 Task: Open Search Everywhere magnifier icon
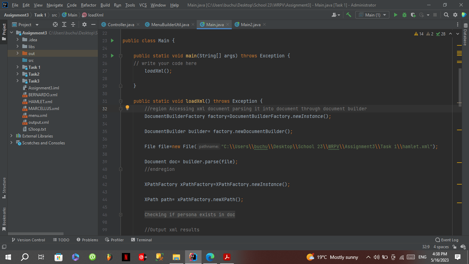pos(446,15)
